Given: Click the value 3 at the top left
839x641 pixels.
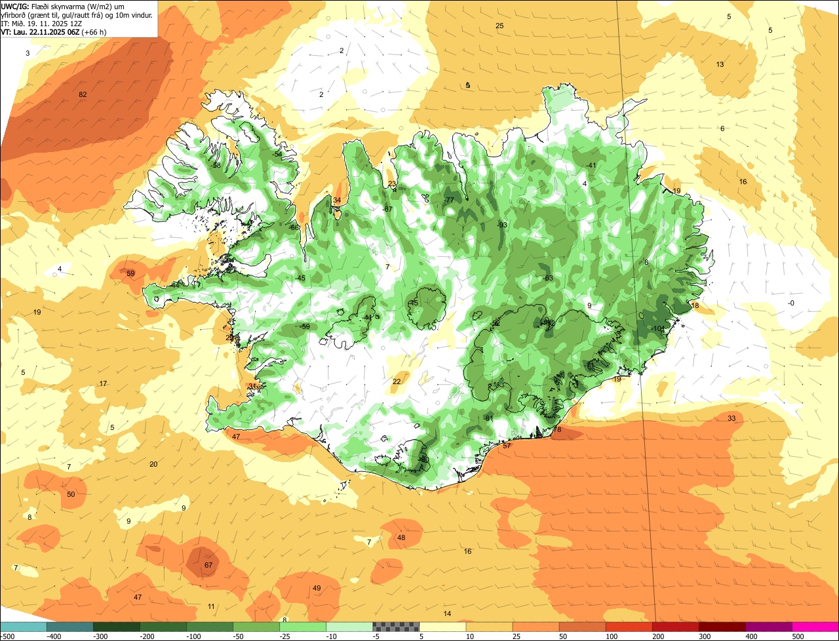Looking at the screenshot, I should click(x=28, y=53).
